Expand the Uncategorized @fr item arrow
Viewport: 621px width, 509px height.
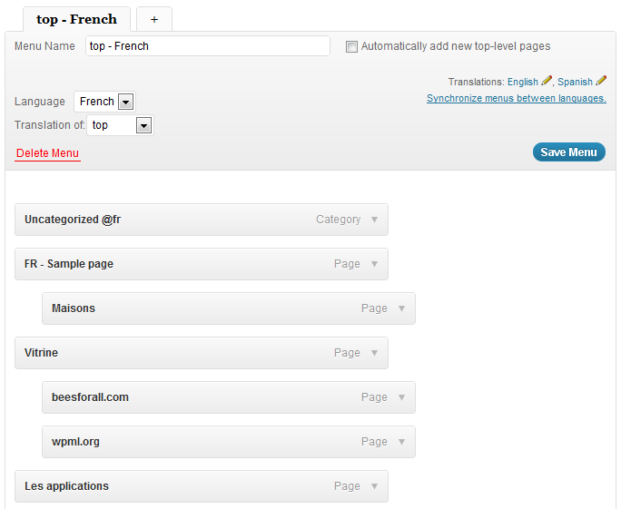(374, 220)
